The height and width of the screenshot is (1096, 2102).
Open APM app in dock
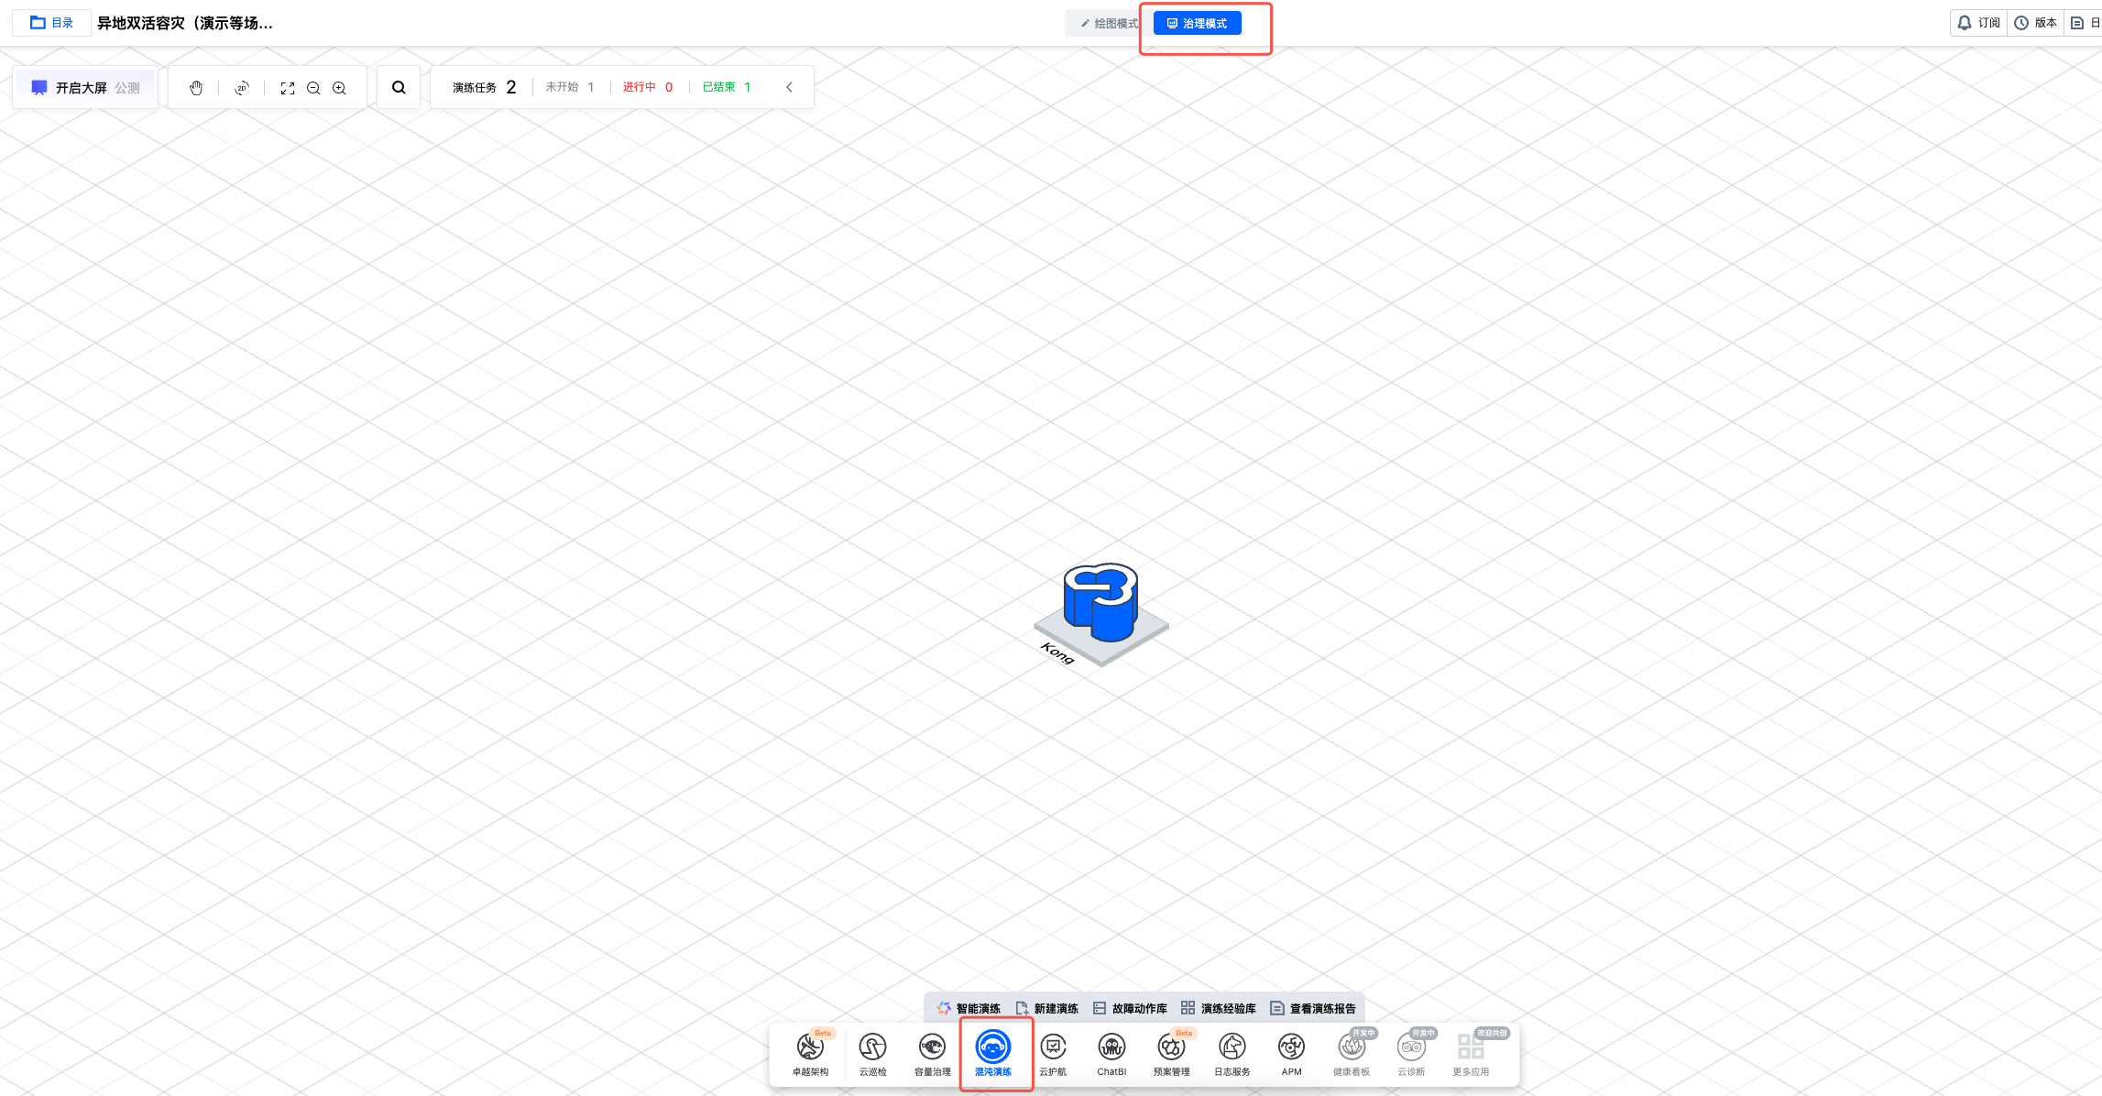[1291, 1052]
